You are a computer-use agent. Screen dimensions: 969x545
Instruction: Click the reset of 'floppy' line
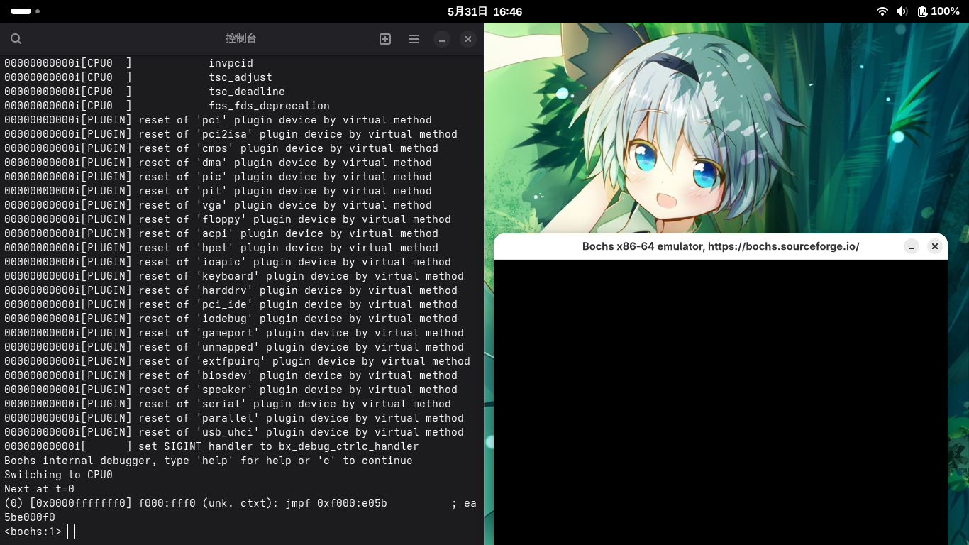pyautogui.click(x=228, y=219)
